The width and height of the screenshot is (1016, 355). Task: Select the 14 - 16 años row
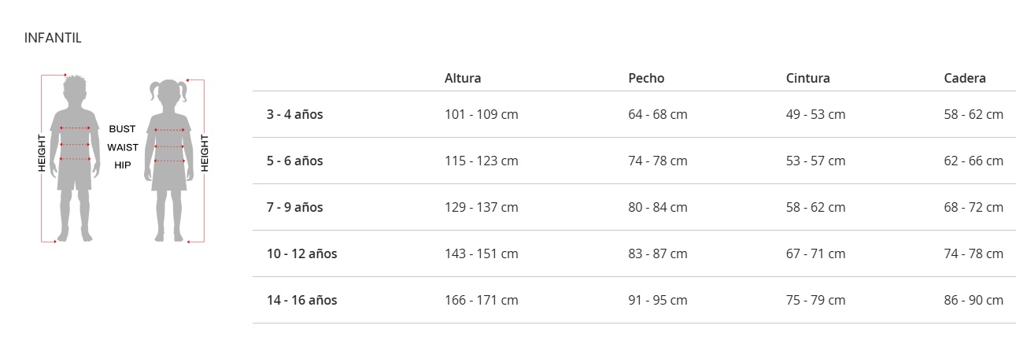coord(301,300)
